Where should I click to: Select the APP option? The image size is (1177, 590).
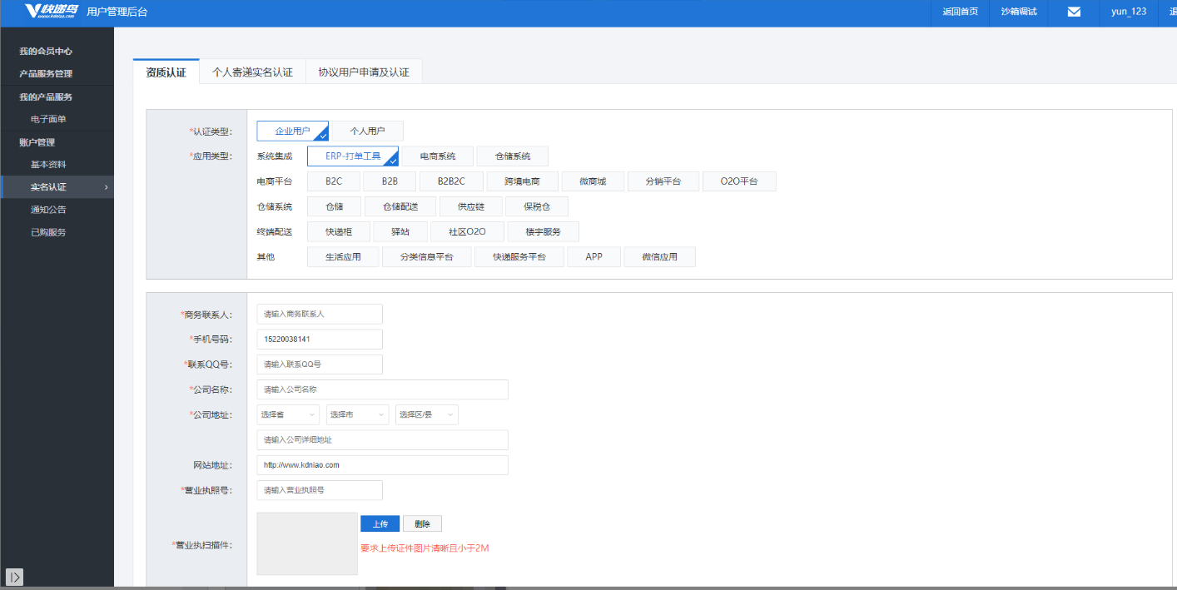593,257
